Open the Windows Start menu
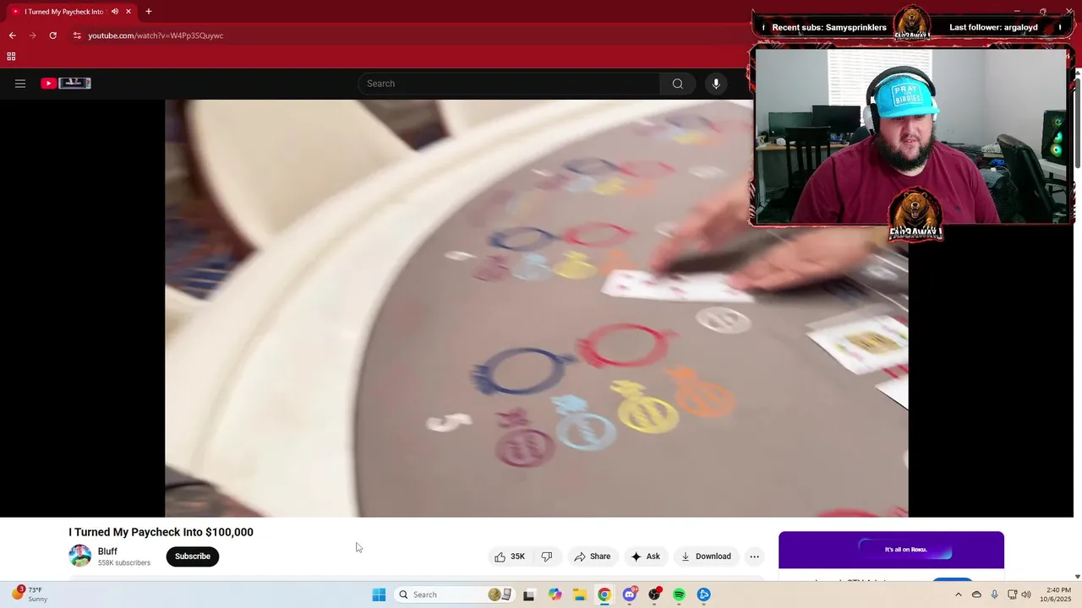This screenshot has width=1082, height=608. (379, 594)
